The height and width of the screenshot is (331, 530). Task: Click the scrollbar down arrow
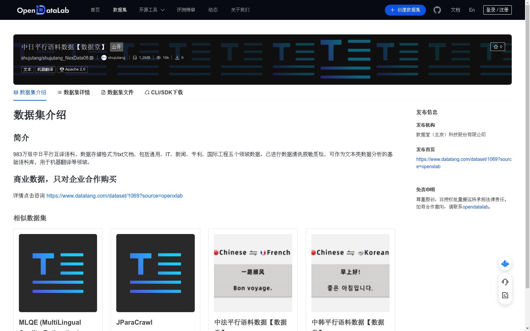(527, 328)
